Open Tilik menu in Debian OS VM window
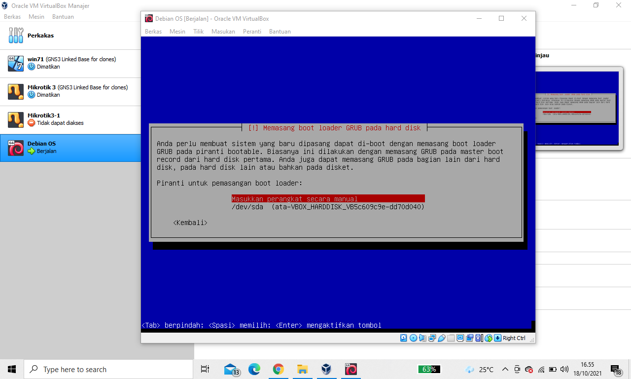The height and width of the screenshot is (379, 631). point(199,32)
